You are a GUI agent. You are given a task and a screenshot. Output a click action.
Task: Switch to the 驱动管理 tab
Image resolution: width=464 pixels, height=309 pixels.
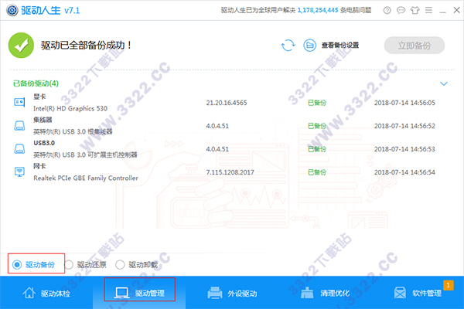[139, 293]
